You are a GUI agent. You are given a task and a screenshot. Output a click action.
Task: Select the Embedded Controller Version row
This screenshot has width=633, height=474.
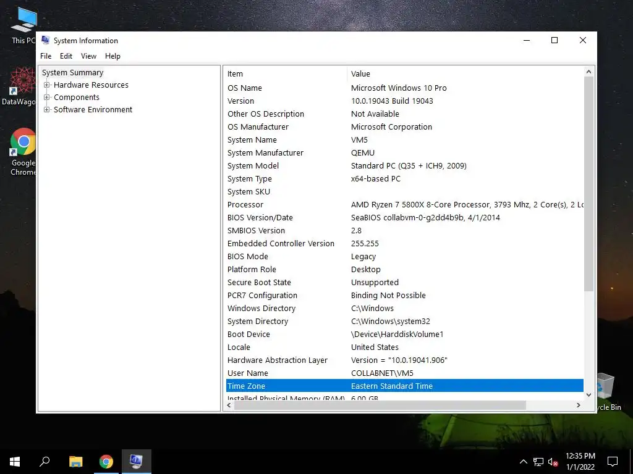tap(404, 243)
